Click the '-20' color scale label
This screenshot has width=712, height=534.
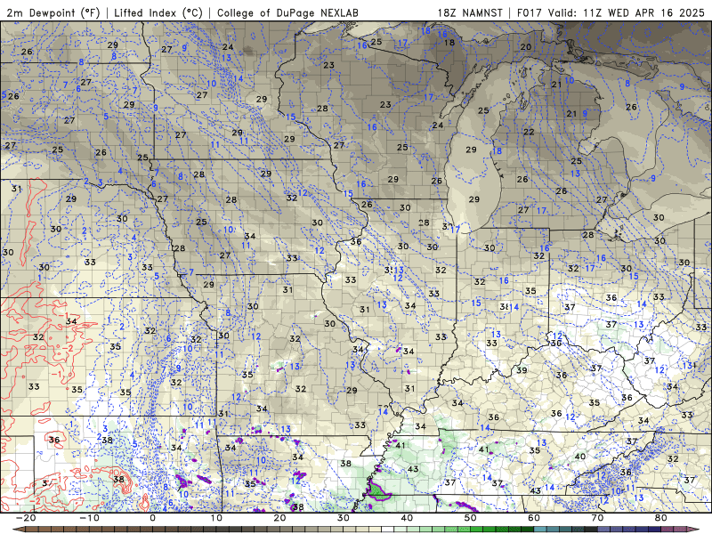pyautogui.click(x=26, y=518)
